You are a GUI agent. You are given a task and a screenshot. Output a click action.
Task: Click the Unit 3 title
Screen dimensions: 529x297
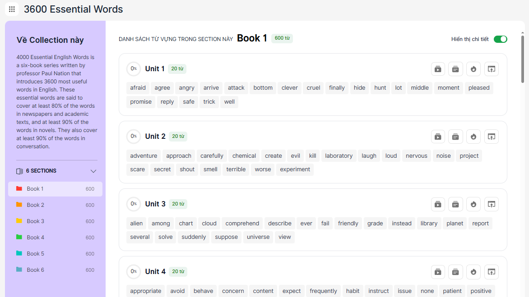pos(155,204)
